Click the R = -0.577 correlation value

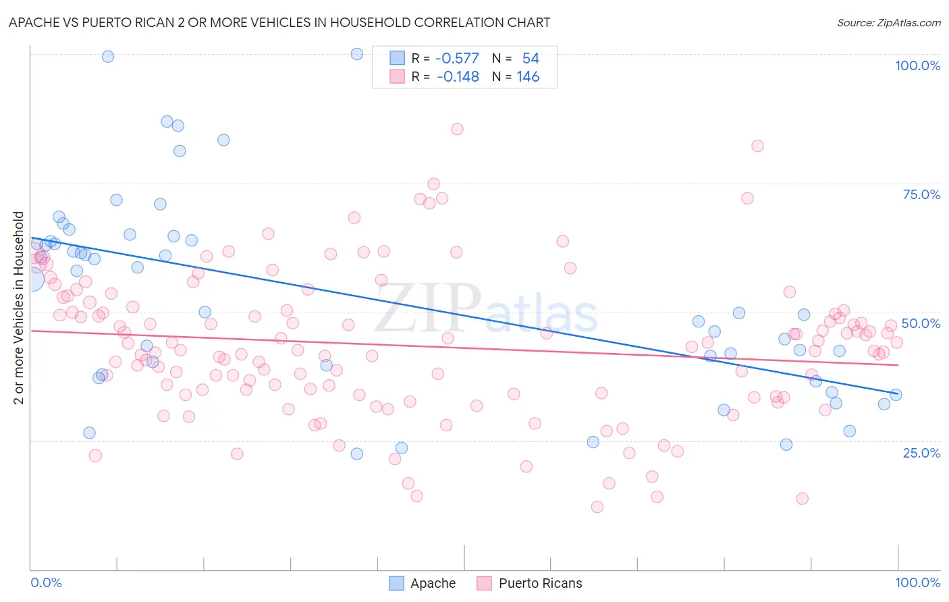tap(445, 58)
